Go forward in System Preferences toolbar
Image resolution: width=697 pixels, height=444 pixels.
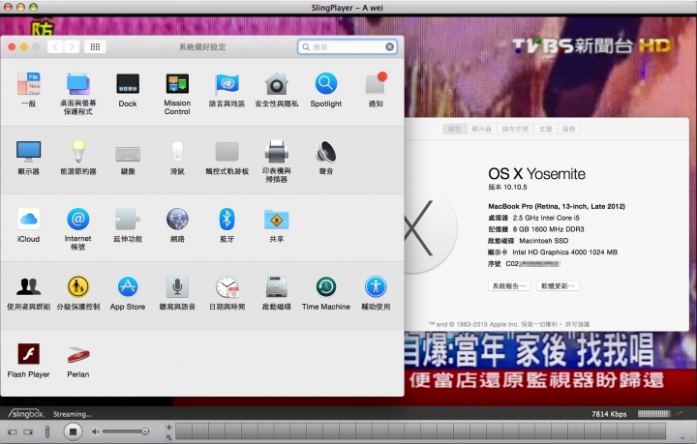tap(72, 46)
